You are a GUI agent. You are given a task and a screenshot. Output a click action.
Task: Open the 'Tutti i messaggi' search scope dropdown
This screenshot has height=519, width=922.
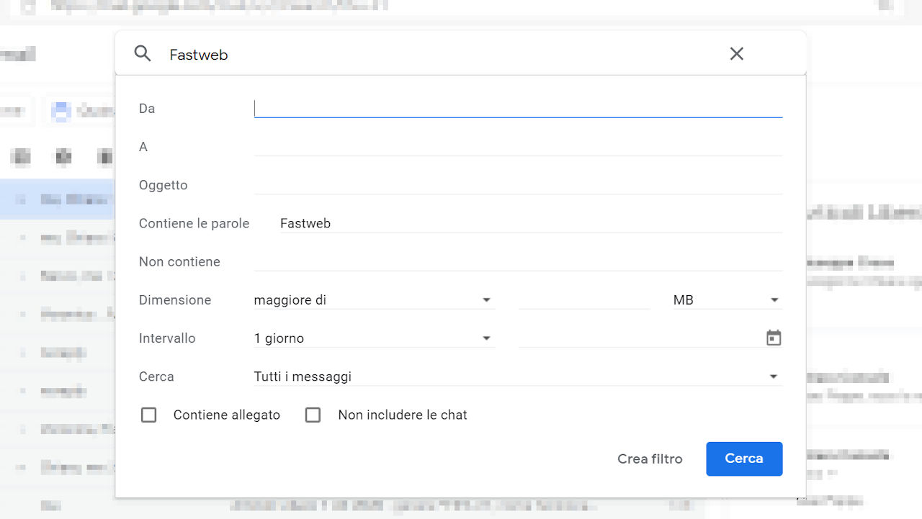518,376
